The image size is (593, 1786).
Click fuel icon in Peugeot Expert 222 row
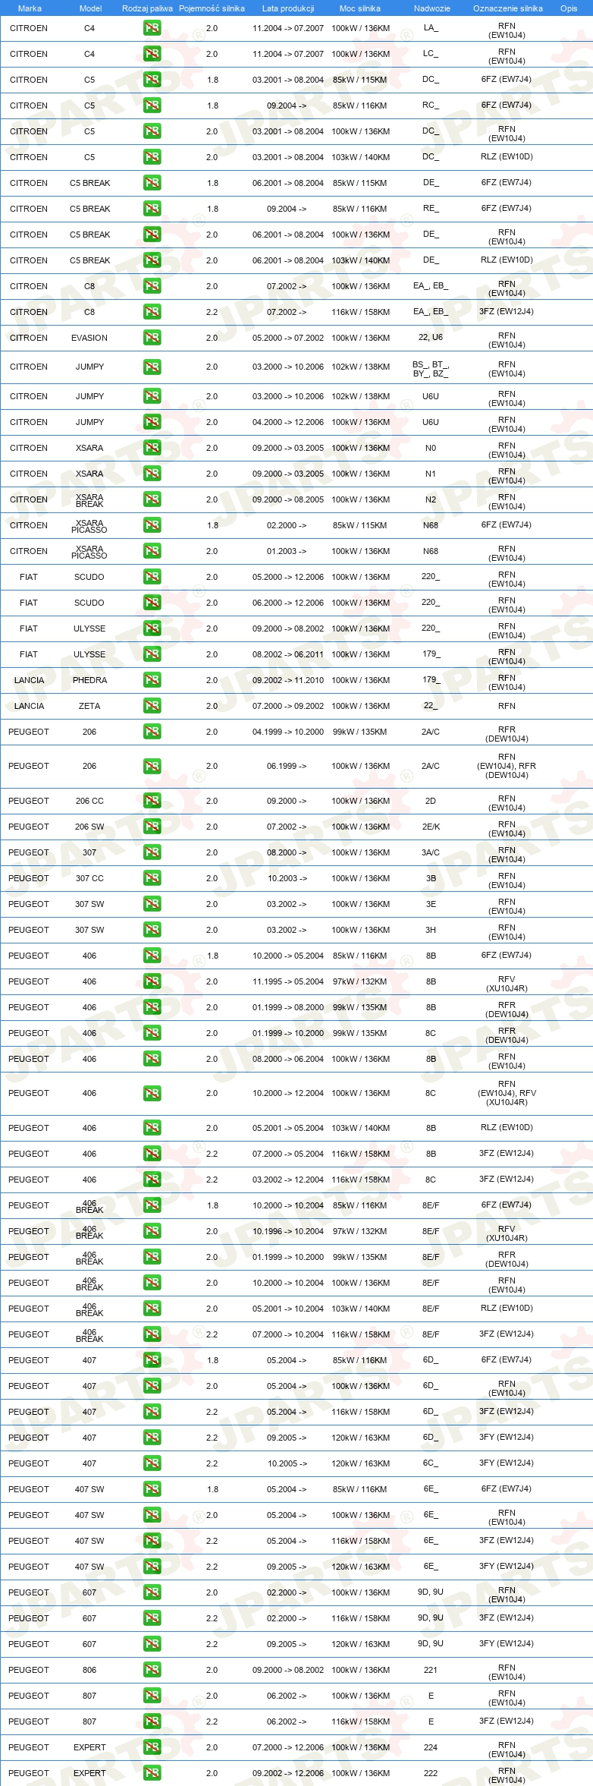click(x=152, y=1773)
